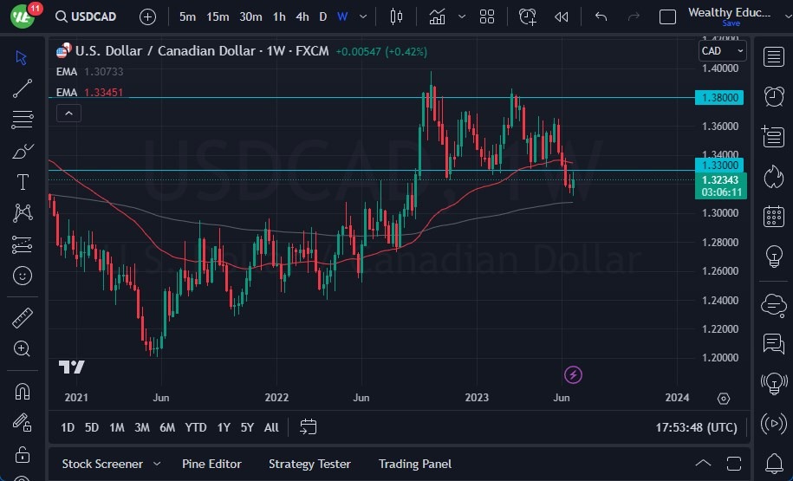Toggle lock all drawing tools
The width and height of the screenshot is (793, 481).
tap(23, 454)
